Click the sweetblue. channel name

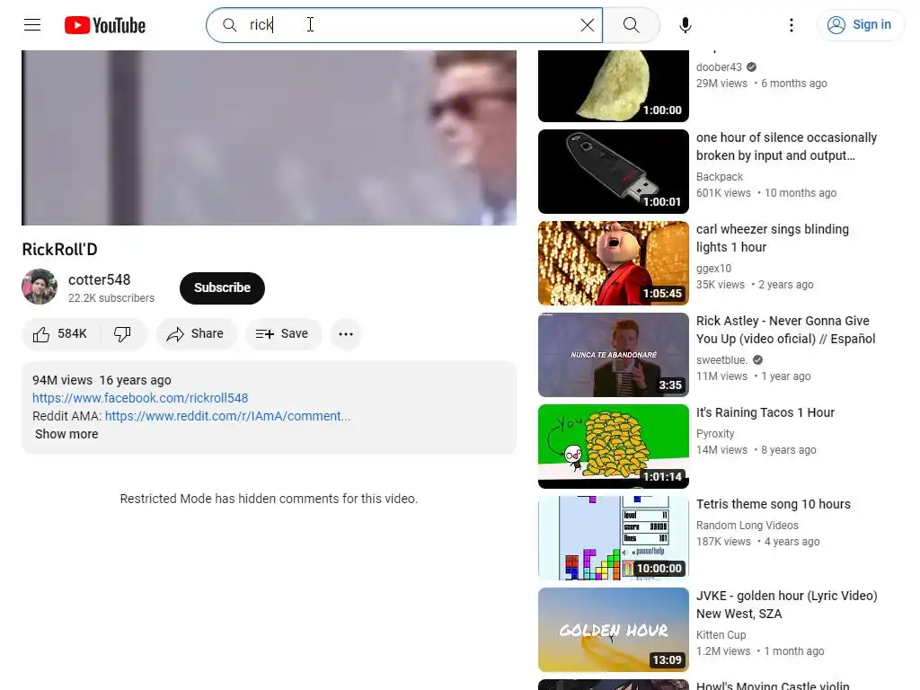[x=721, y=359]
